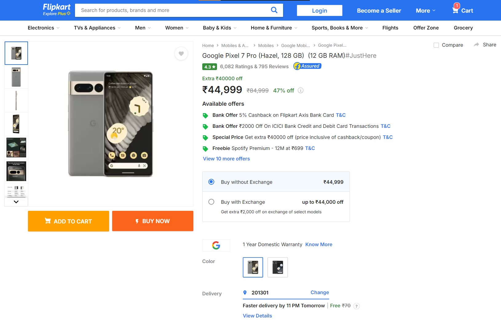Open the Offer Zone menu item
Screen dimensions: 501x323
pyautogui.click(x=426, y=28)
